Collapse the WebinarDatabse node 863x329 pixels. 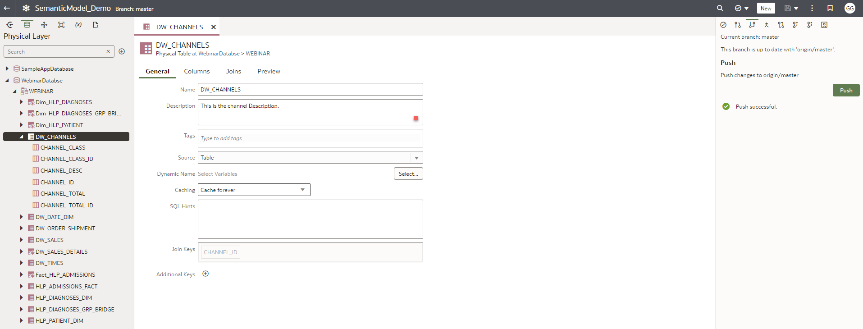click(7, 80)
